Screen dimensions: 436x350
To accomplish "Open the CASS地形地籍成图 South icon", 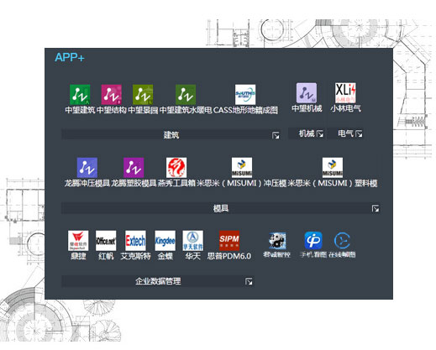I will pos(245,94).
